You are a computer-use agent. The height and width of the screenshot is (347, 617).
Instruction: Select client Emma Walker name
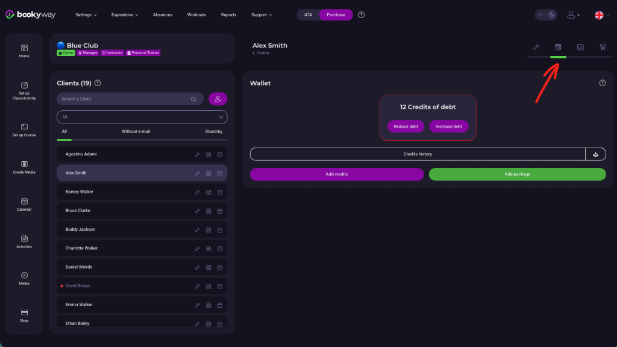point(79,304)
